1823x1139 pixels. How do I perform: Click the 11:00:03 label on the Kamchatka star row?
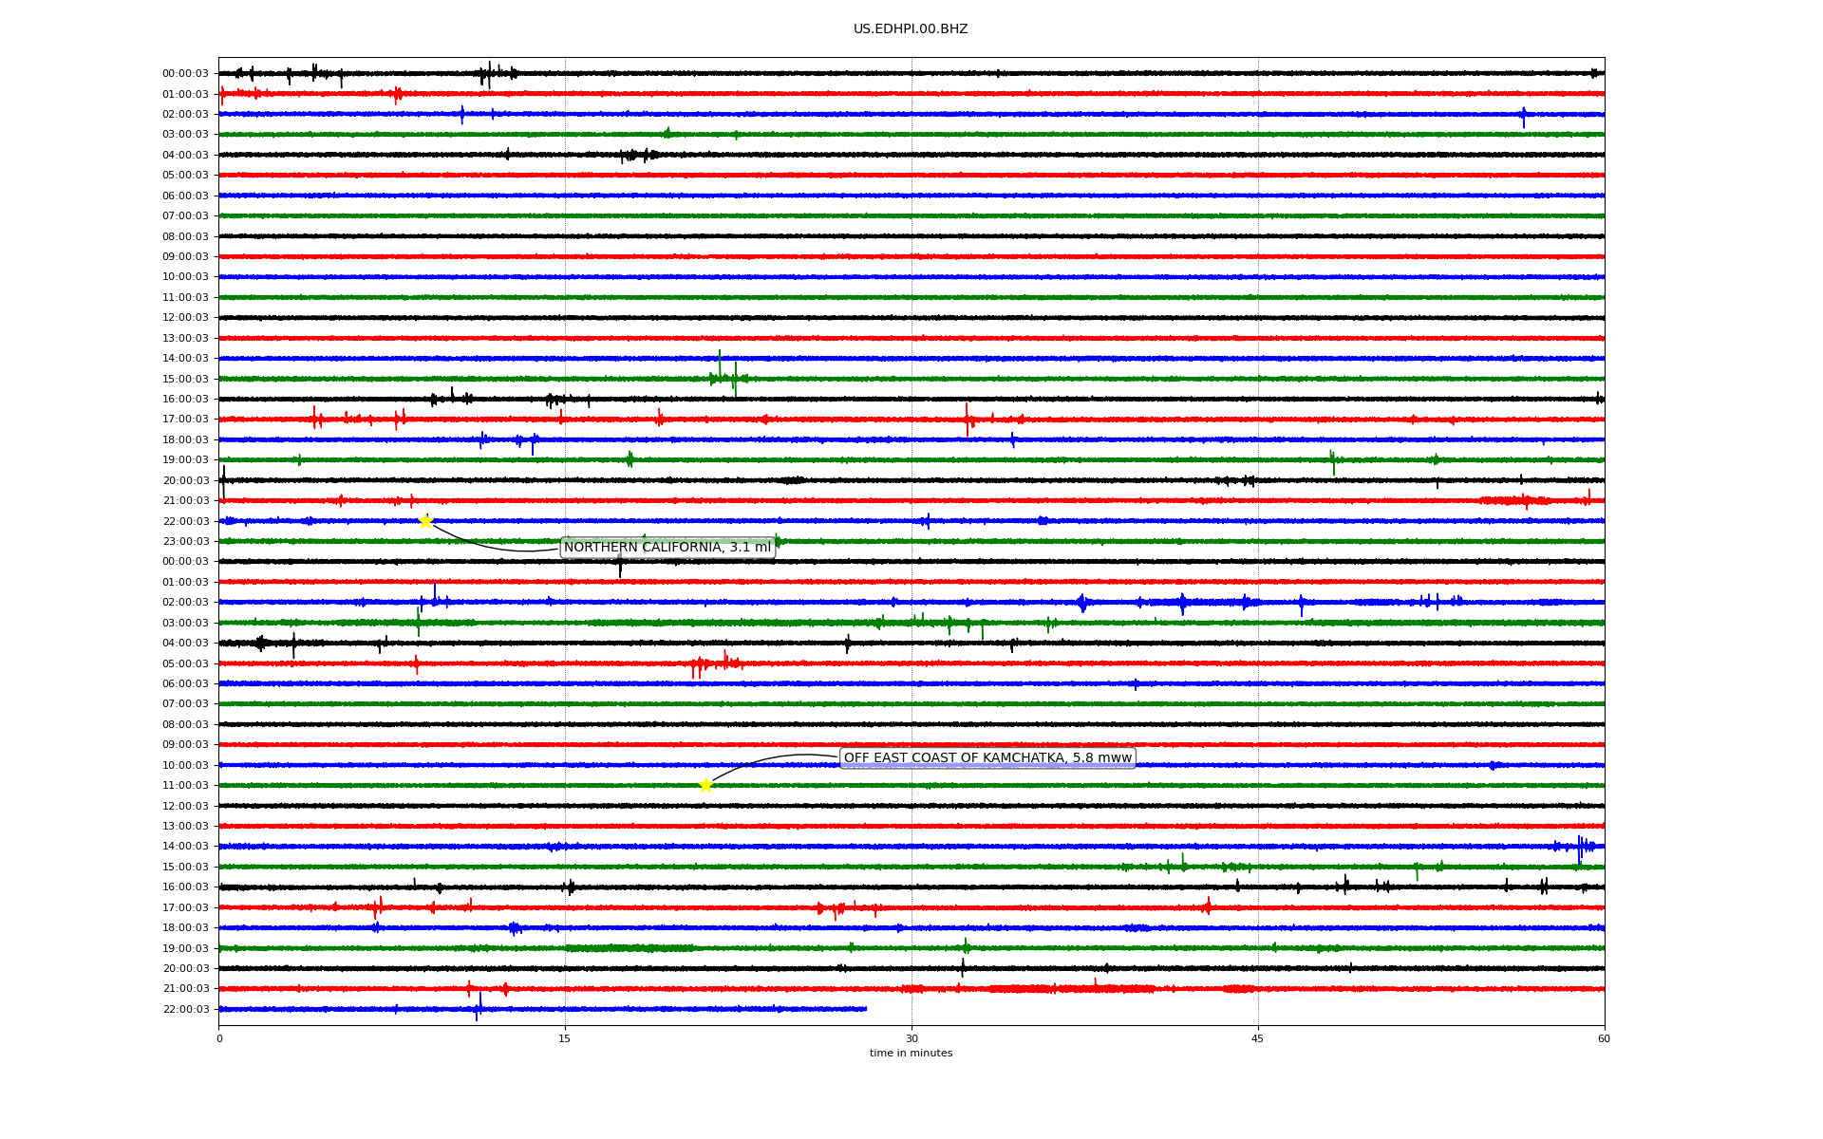coord(185,786)
